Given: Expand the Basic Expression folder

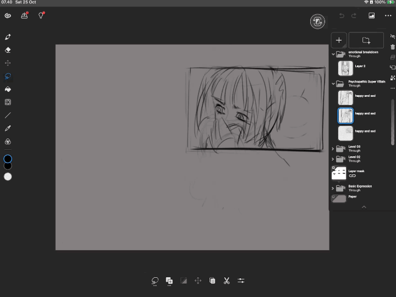Looking at the screenshot, I should click(x=333, y=189).
